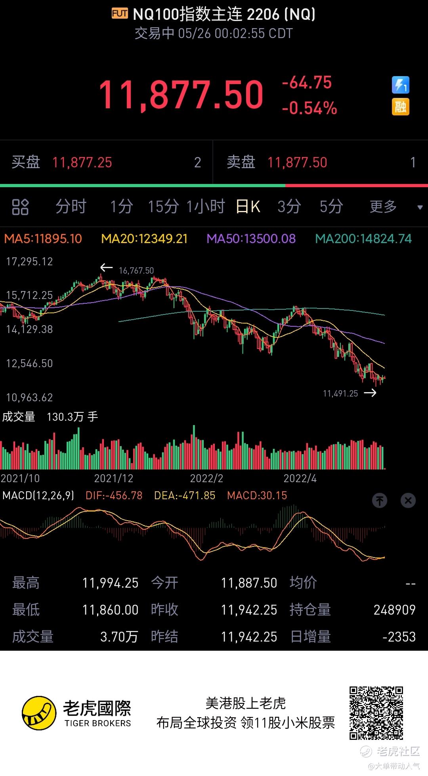The image size is (428, 776).
Task: Tap the NQ100指数主连 2206 title
Action: click(224, 14)
